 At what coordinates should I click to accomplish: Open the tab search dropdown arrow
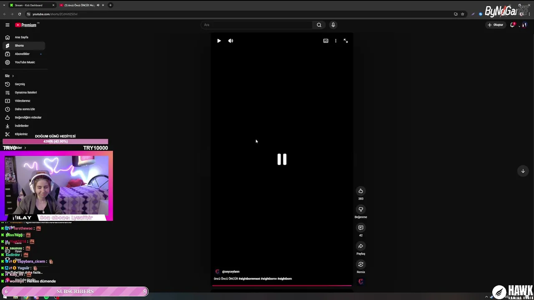pyautogui.click(x=4, y=5)
